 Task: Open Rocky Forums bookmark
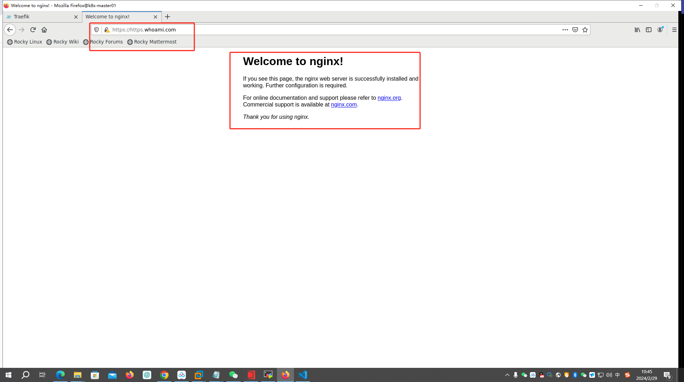(103, 42)
